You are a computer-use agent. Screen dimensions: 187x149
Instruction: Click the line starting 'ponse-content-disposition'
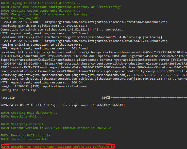(x=94, y=71)
